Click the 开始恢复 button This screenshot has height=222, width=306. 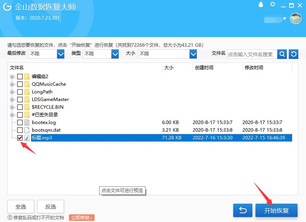(277, 211)
